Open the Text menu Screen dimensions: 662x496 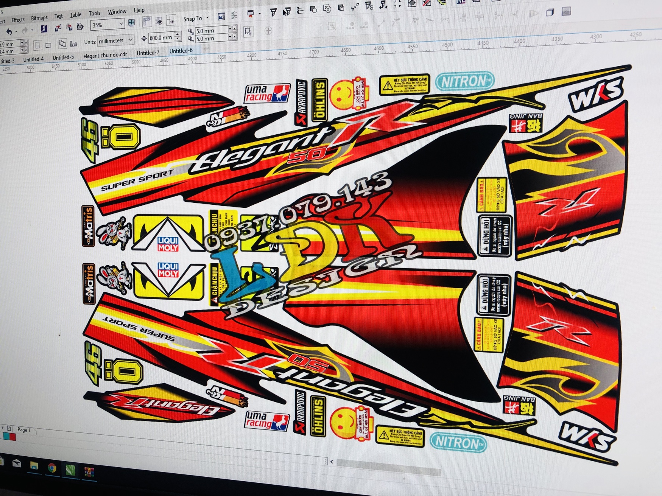[58, 16]
